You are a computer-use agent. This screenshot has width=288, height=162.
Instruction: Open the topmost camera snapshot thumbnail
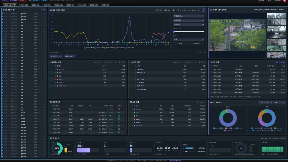tap(276, 15)
